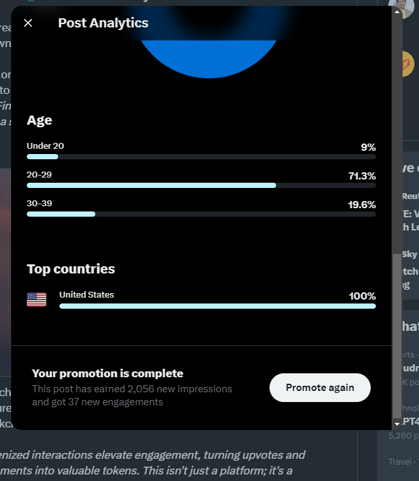Click the scrollbar up arrow
The width and height of the screenshot is (419, 481).
click(x=397, y=12)
